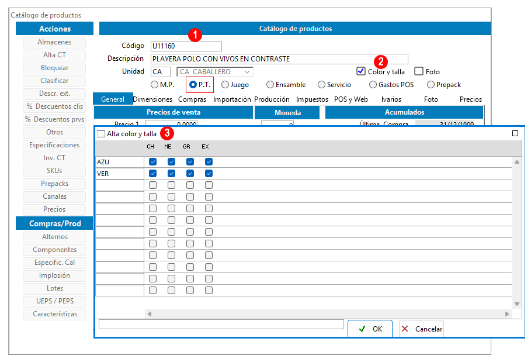Image resolution: width=531 pixels, height=359 pixels.
Task: Select the Servicio radio button
Action: pyautogui.click(x=321, y=85)
